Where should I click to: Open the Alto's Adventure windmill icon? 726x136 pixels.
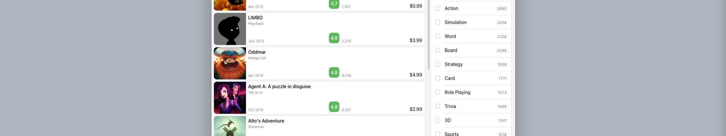coord(230,126)
